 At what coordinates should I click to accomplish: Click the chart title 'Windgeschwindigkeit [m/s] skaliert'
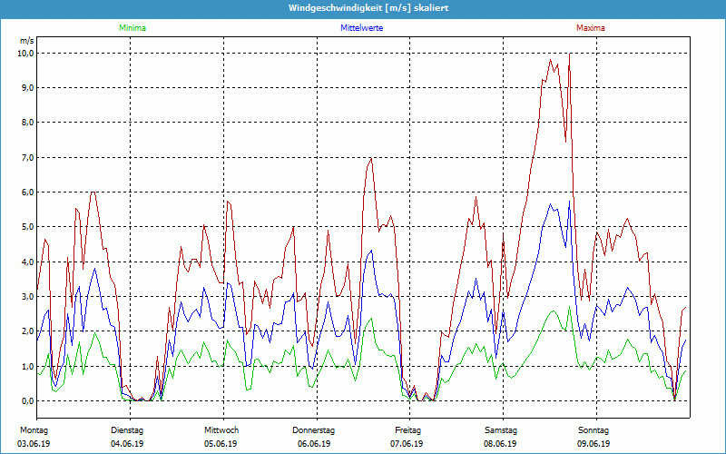368,8
